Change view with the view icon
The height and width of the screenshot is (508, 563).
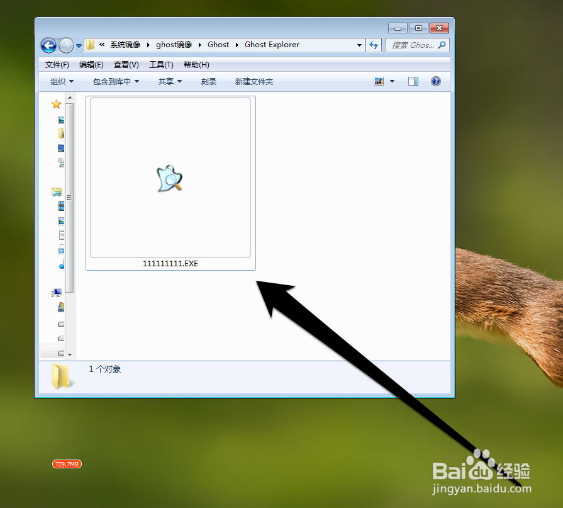(x=379, y=82)
